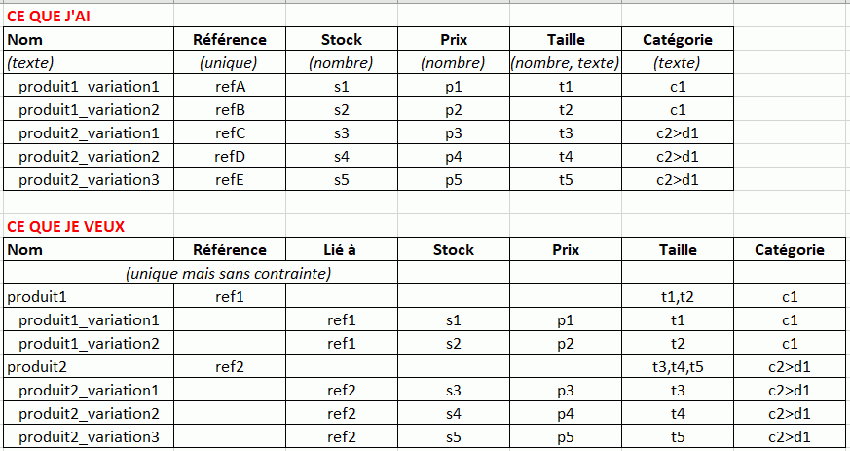The image size is (850, 451).
Task: Click the '(nombre, texte)' cell under Taille
Action: point(566,63)
